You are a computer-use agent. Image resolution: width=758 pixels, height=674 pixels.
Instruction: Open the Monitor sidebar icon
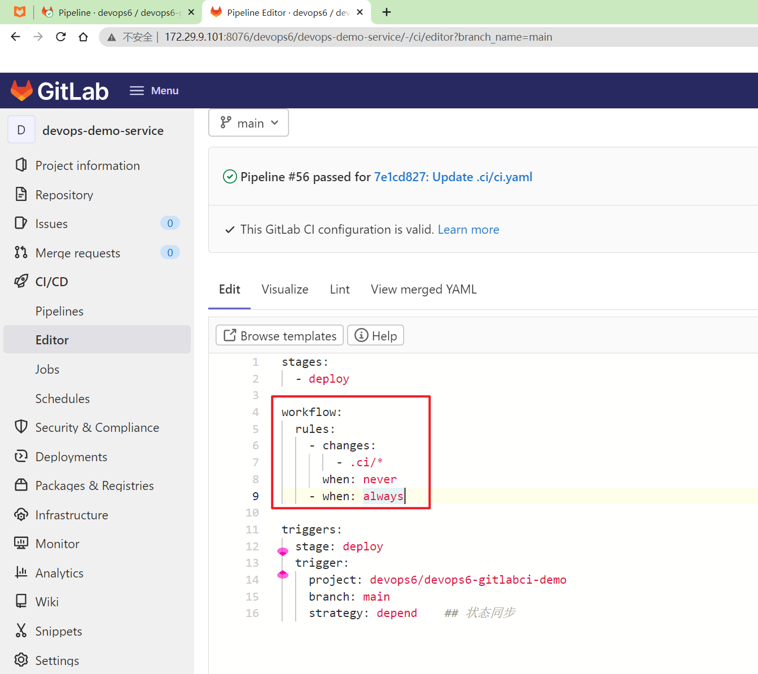click(x=21, y=543)
